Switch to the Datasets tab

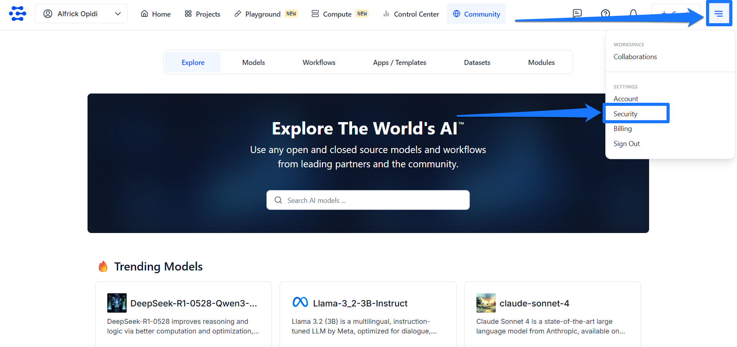click(x=477, y=62)
